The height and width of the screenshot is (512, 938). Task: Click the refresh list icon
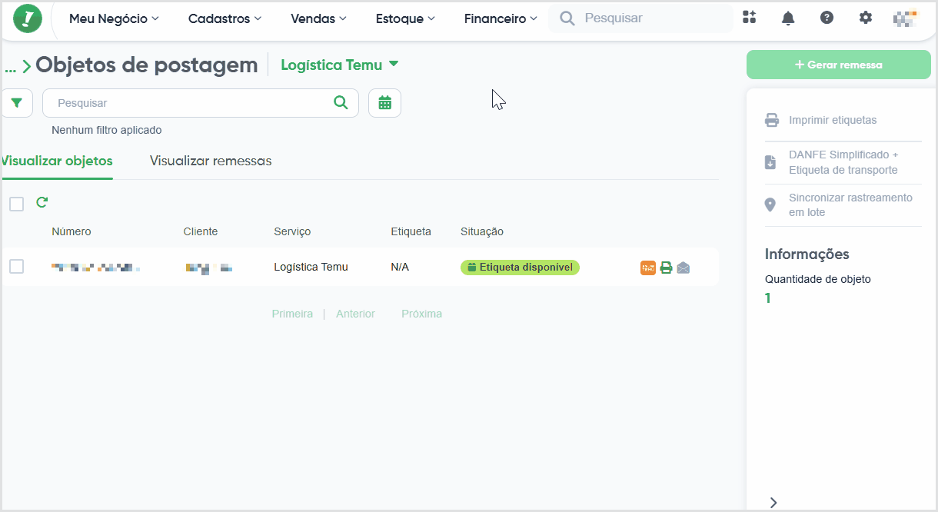tap(42, 202)
